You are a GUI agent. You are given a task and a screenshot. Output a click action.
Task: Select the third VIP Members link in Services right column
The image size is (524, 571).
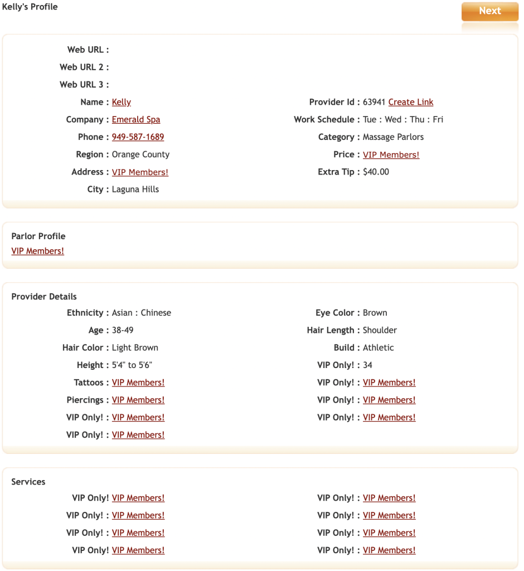(389, 533)
